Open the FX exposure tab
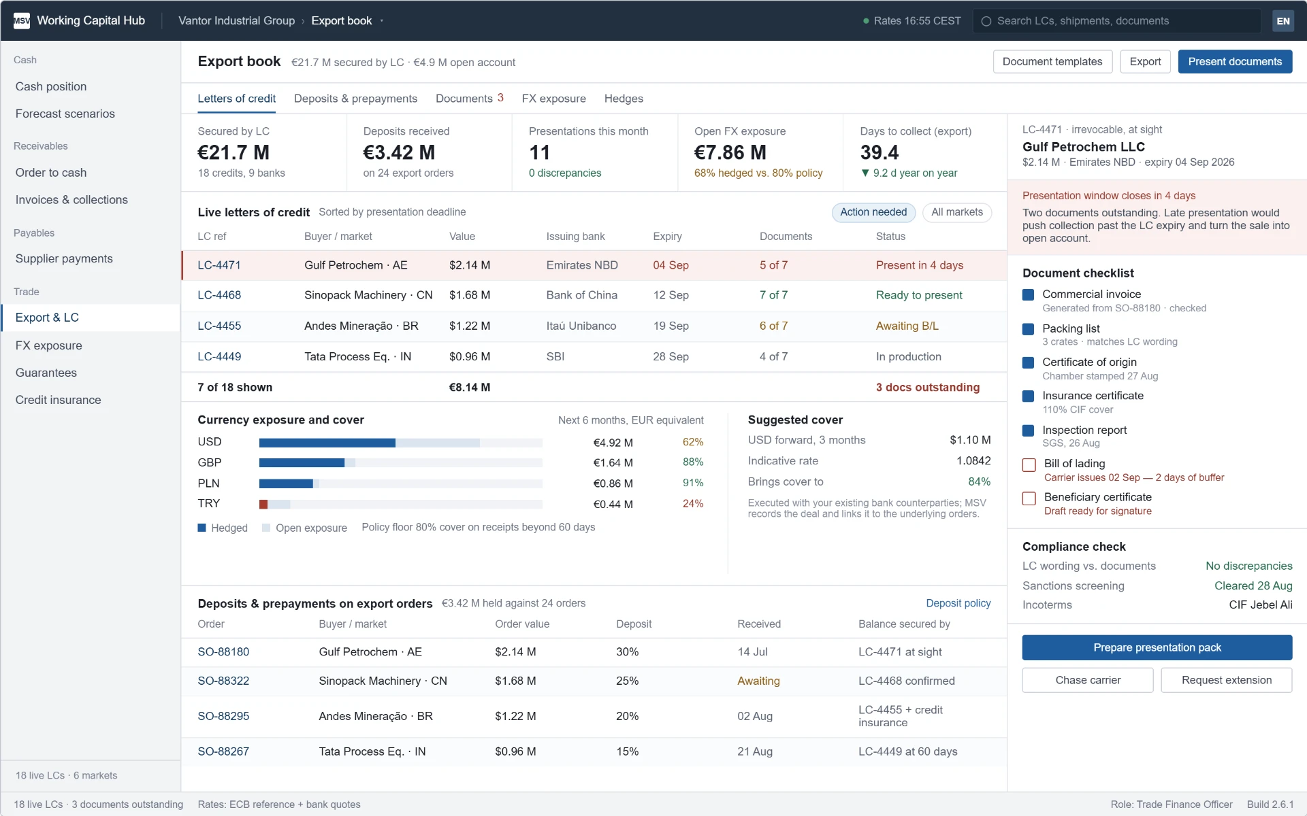1307x816 pixels. pyautogui.click(x=553, y=99)
